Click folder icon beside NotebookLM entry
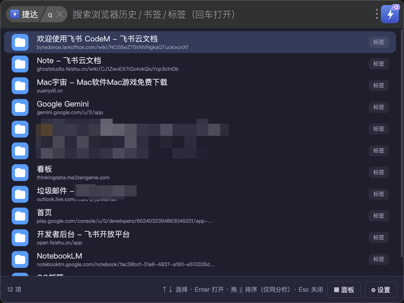Screen dimensions: 404x303 20,259
